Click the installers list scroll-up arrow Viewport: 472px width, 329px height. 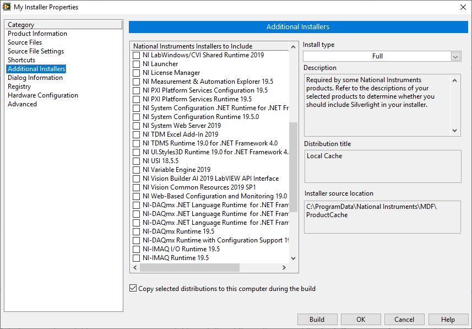293,47
